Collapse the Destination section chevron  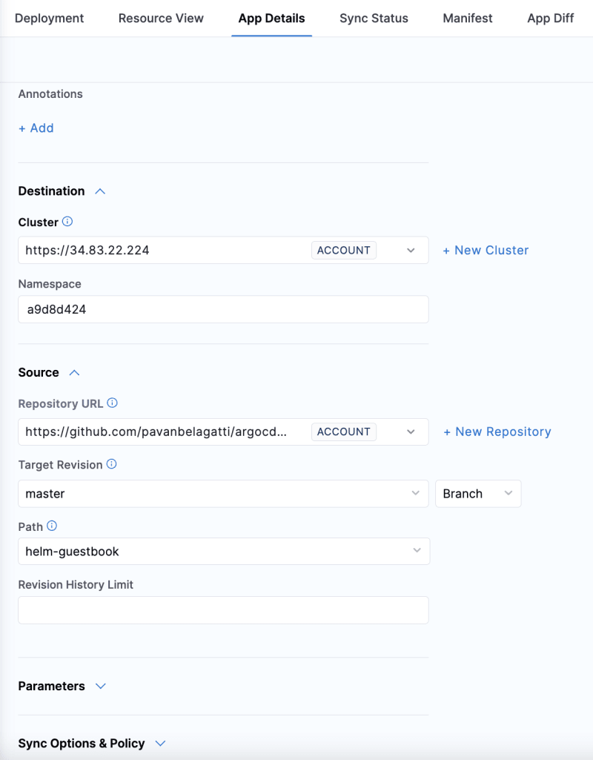point(100,191)
